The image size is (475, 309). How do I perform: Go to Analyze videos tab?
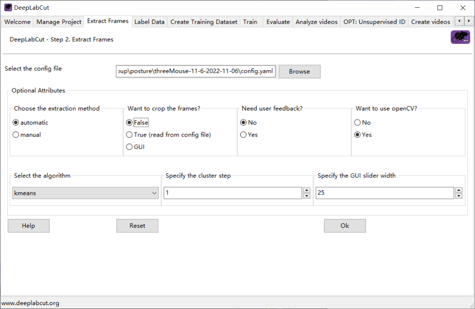point(317,22)
